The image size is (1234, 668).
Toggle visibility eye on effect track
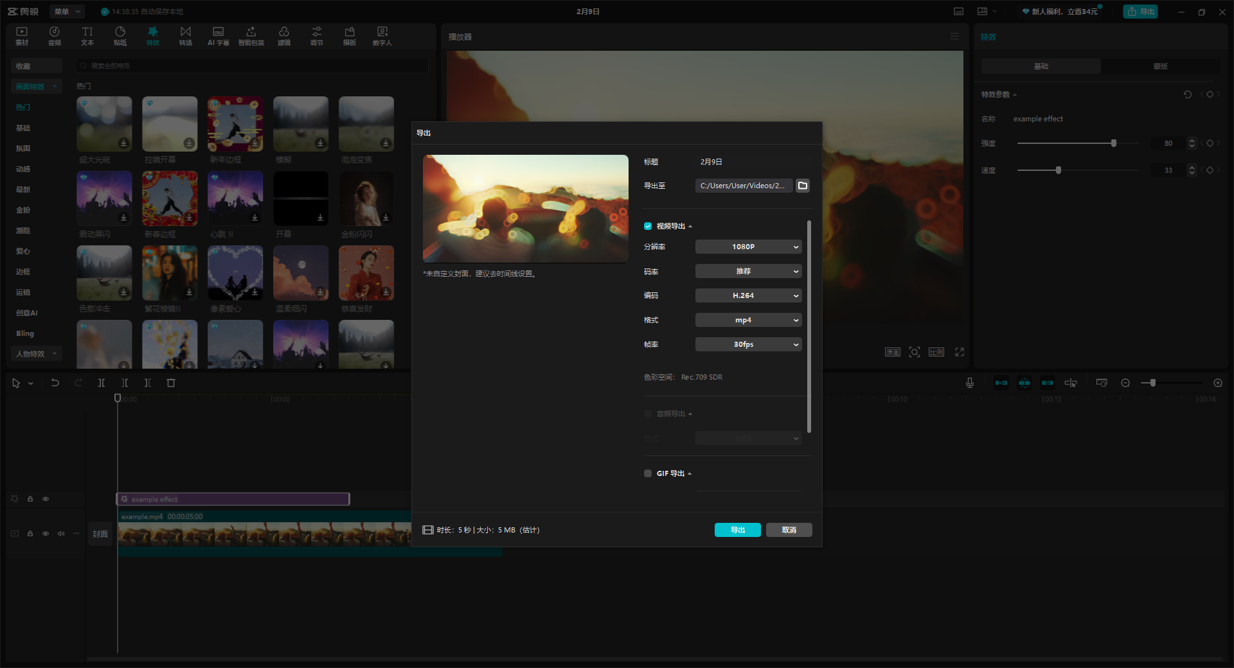(x=46, y=499)
